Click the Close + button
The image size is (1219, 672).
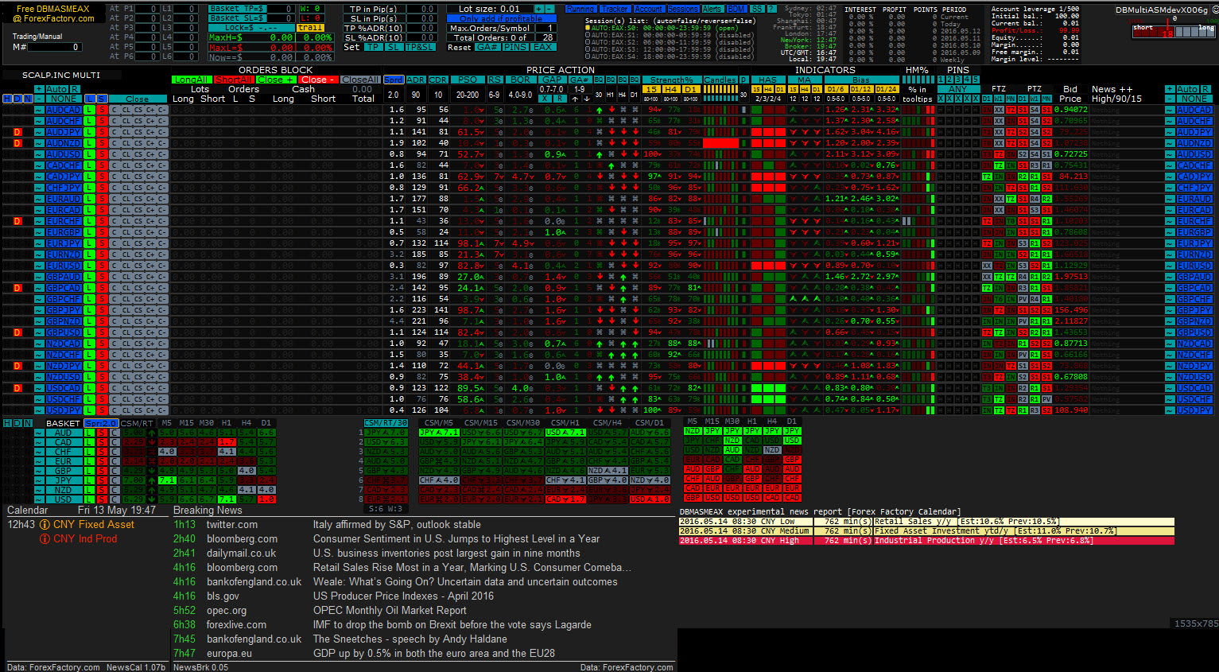point(275,80)
